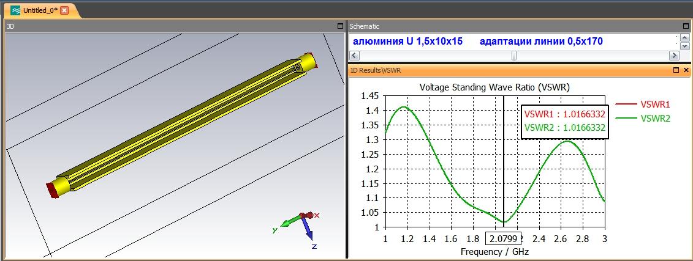The height and width of the screenshot is (261, 693).
Task: Maximize the 1D Results\VSWR panel
Action: point(676,70)
